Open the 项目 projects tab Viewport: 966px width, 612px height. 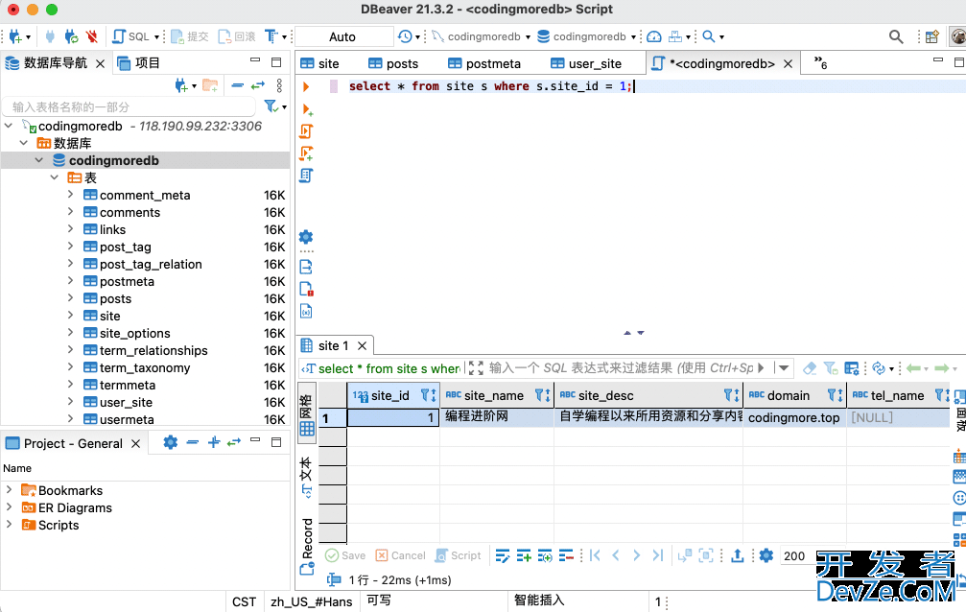138,63
